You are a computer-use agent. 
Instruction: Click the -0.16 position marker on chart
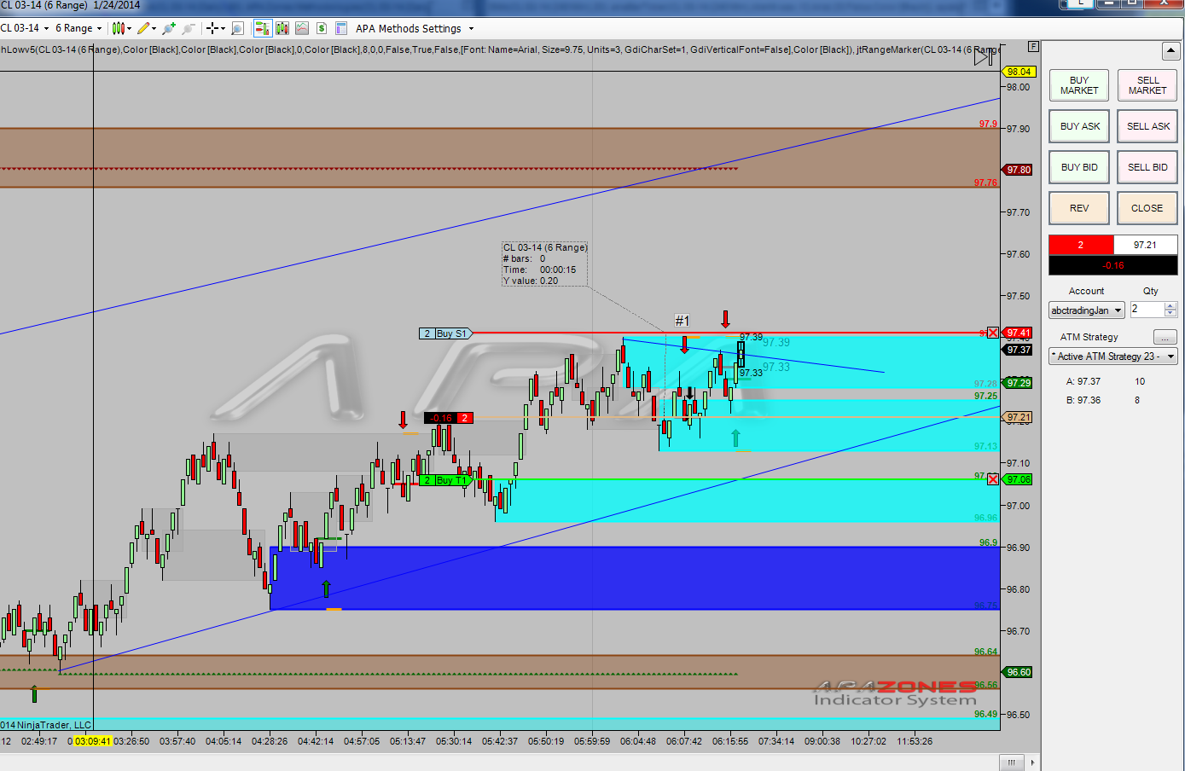448,418
